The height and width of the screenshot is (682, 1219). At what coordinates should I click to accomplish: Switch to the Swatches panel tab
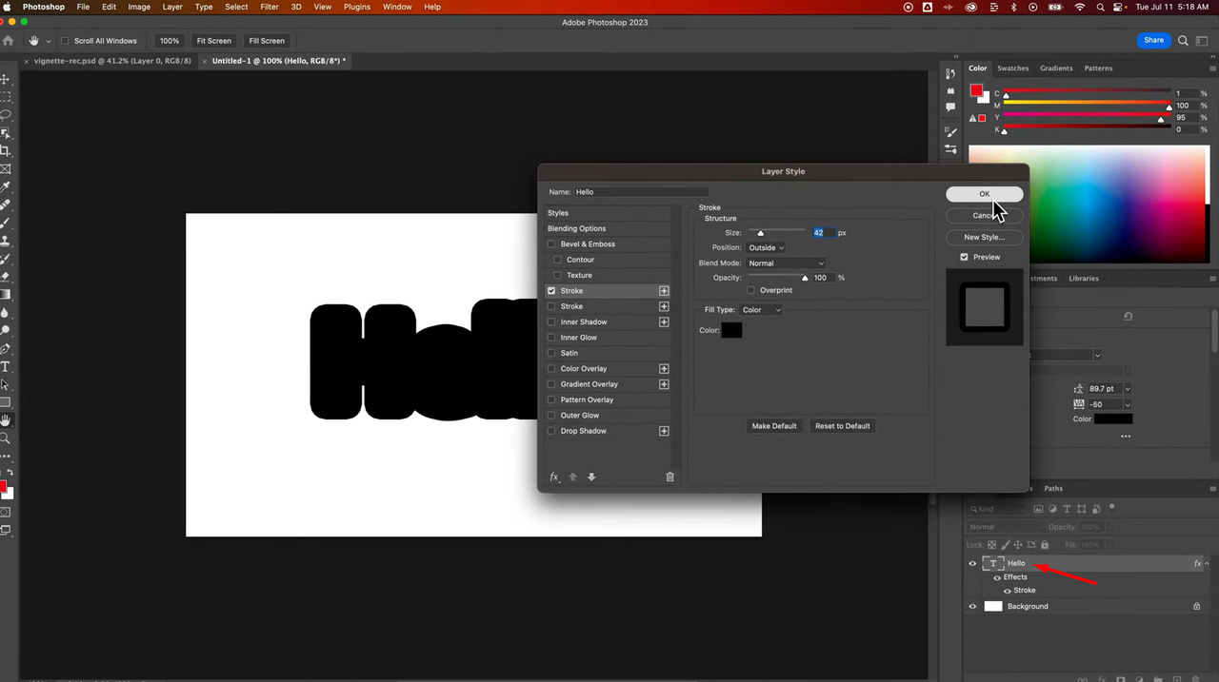tap(1012, 68)
